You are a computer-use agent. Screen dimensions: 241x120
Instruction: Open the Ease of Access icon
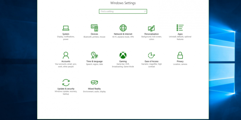click(x=151, y=55)
